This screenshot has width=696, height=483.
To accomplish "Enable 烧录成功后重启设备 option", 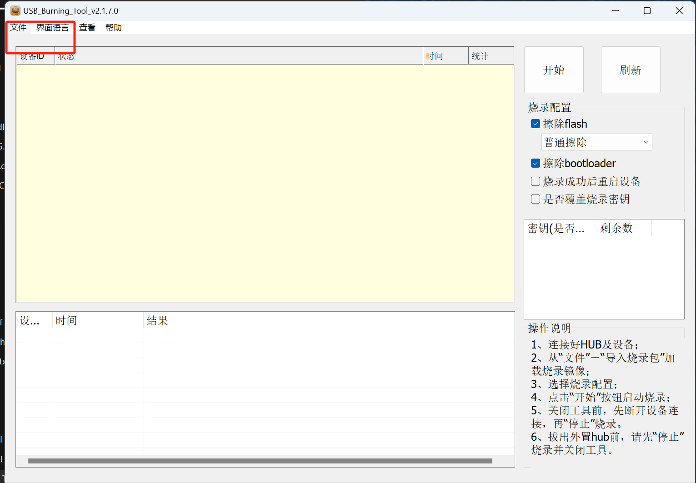I will 536,182.
